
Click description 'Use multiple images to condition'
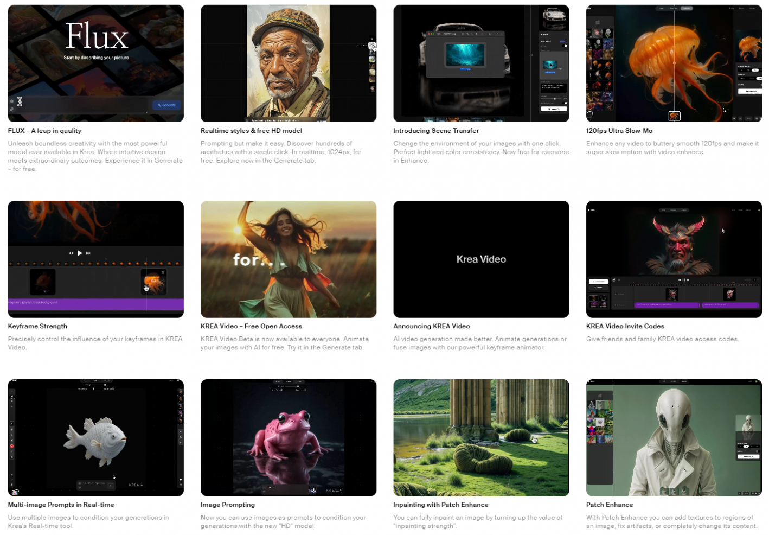[88, 521]
